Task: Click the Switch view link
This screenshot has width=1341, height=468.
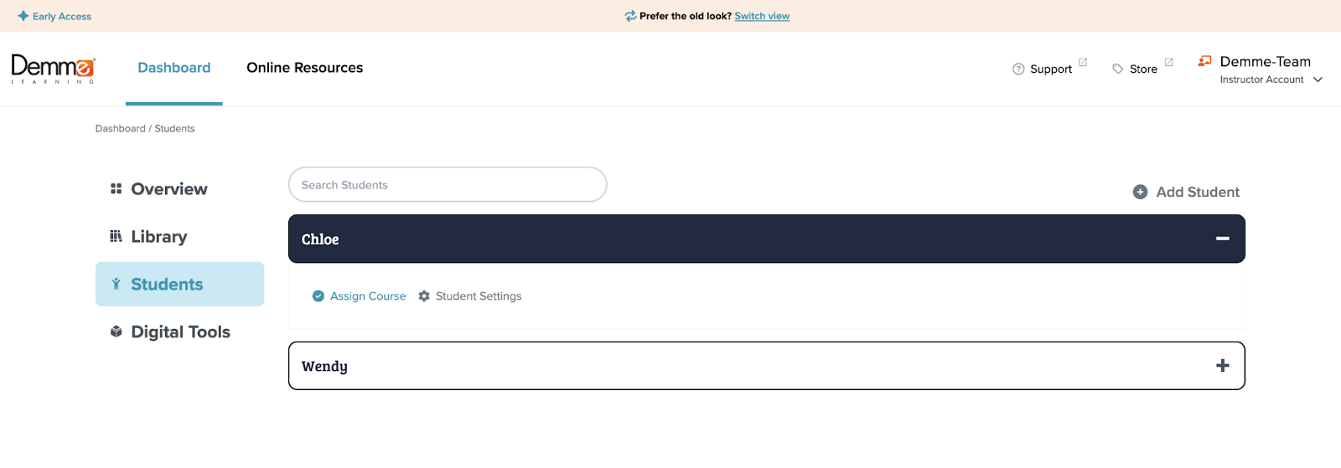Action: pos(762,16)
